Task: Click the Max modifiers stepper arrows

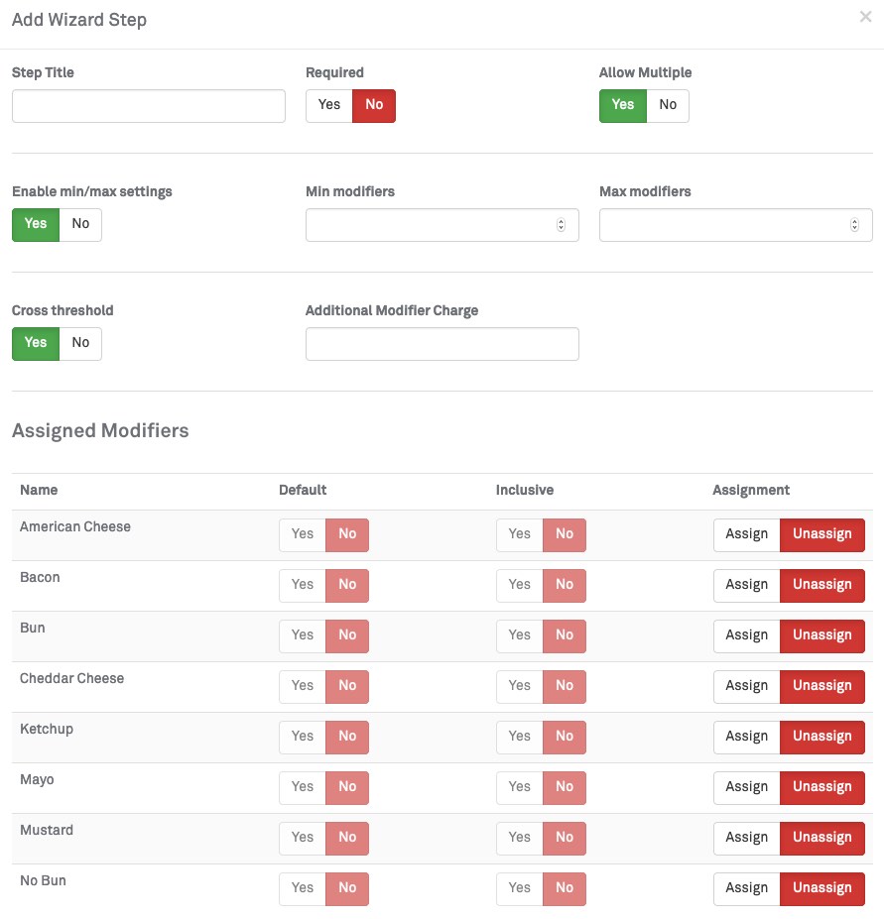Action: coord(854,225)
